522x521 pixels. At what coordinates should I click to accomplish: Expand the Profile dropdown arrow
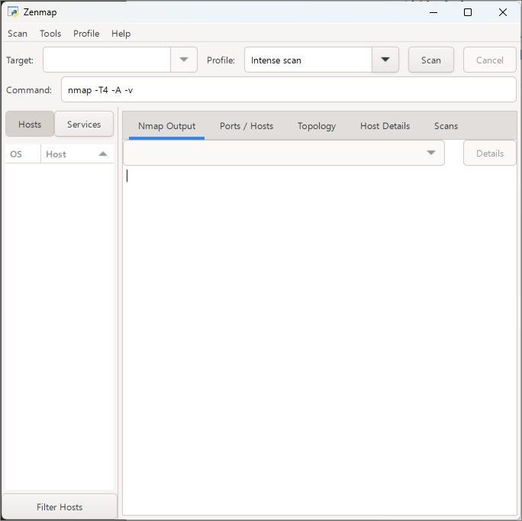pyautogui.click(x=385, y=60)
